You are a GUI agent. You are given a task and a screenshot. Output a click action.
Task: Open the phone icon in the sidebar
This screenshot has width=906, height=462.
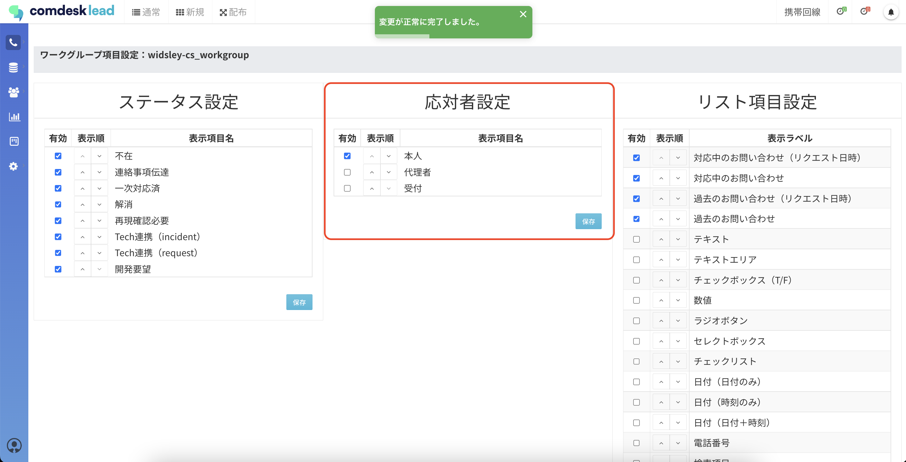[13, 42]
